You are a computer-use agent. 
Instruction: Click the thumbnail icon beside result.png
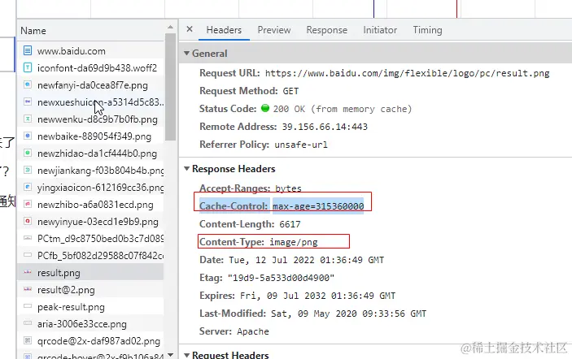(x=28, y=272)
